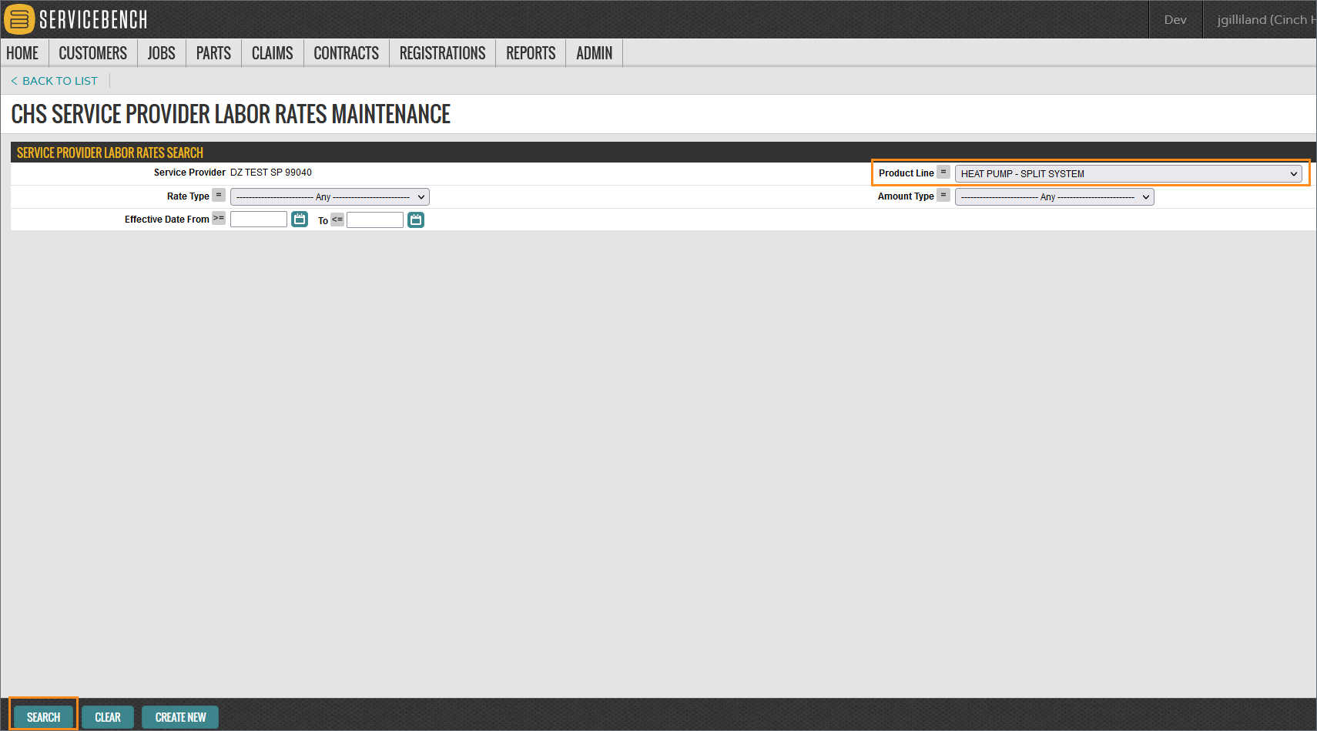The height and width of the screenshot is (731, 1317).
Task: Click the ServiceBench logo icon
Action: pyautogui.click(x=19, y=19)
